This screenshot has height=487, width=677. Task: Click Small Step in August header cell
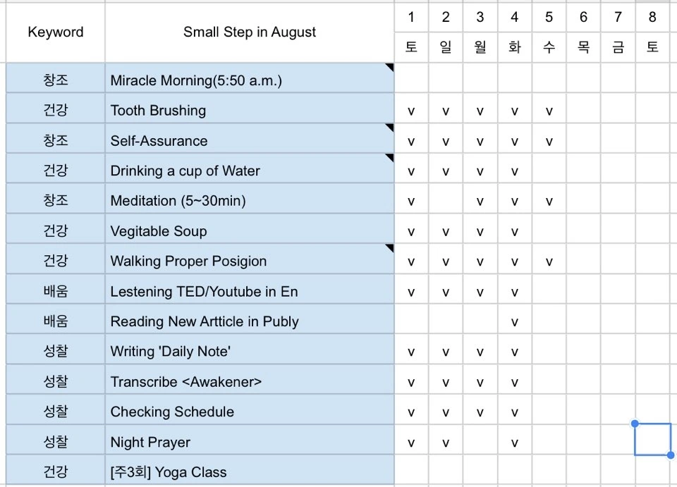pos(250,32)
